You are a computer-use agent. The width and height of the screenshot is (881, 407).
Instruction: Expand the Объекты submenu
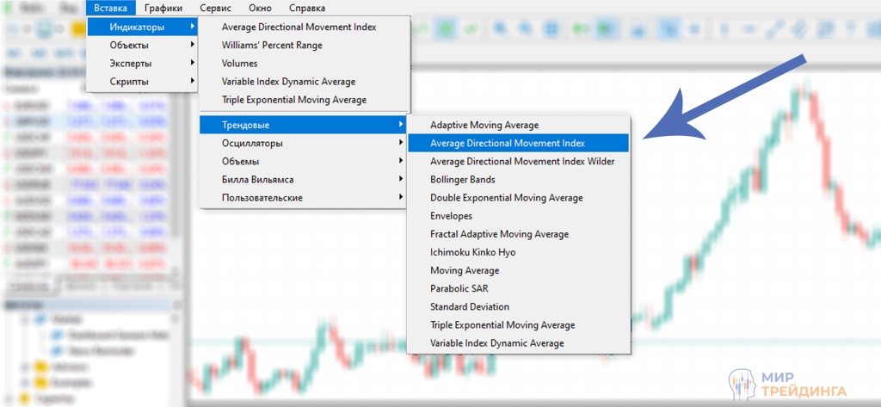pyautogui.click(x=131, y=45)
